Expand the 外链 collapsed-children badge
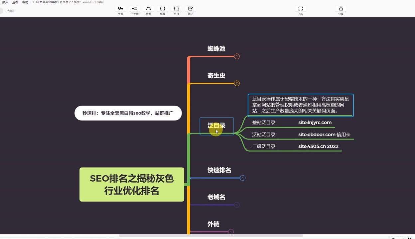415x239 pixels. click(231, 232)
